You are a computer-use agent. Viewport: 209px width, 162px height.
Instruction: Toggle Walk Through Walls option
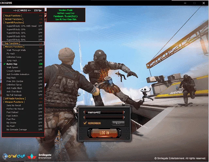point(23,50)
